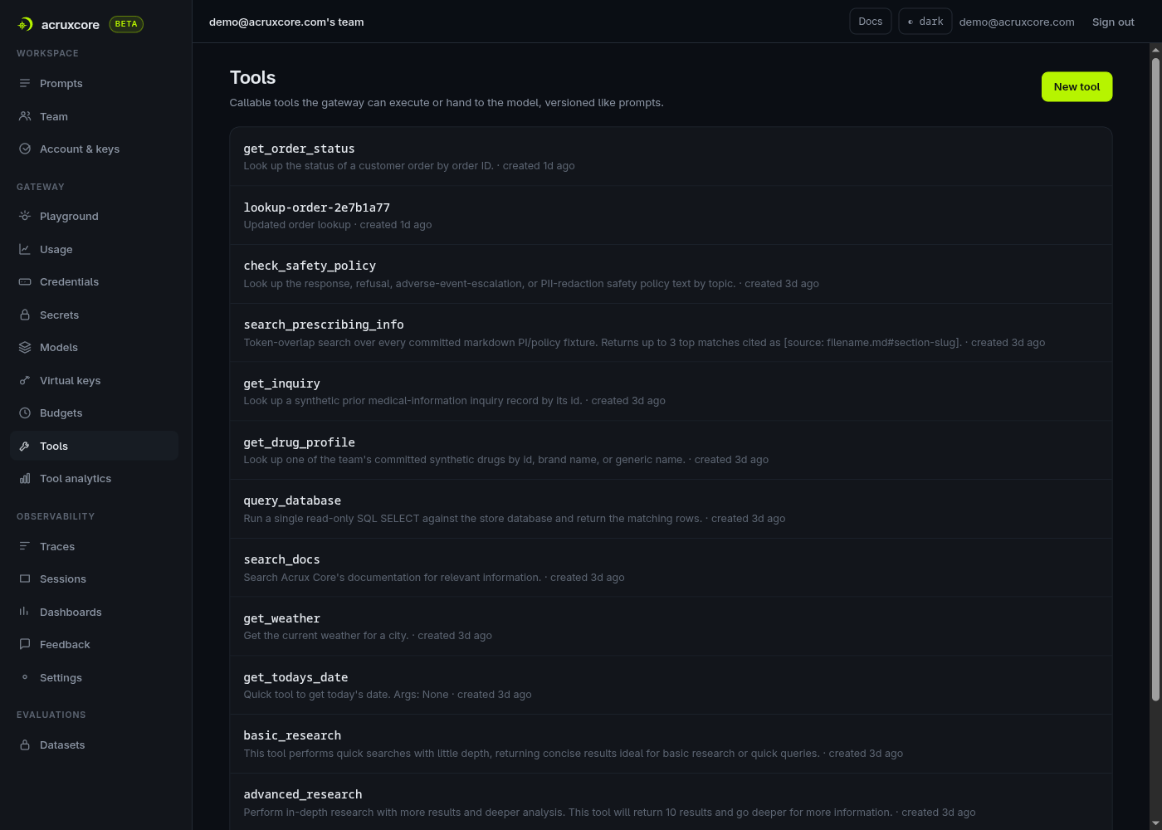Open Settings under Observability

click(94, 677)
